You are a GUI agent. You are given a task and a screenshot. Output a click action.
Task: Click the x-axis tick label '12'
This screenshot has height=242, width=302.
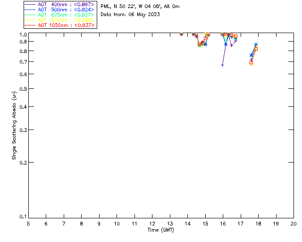coord(152,224)
